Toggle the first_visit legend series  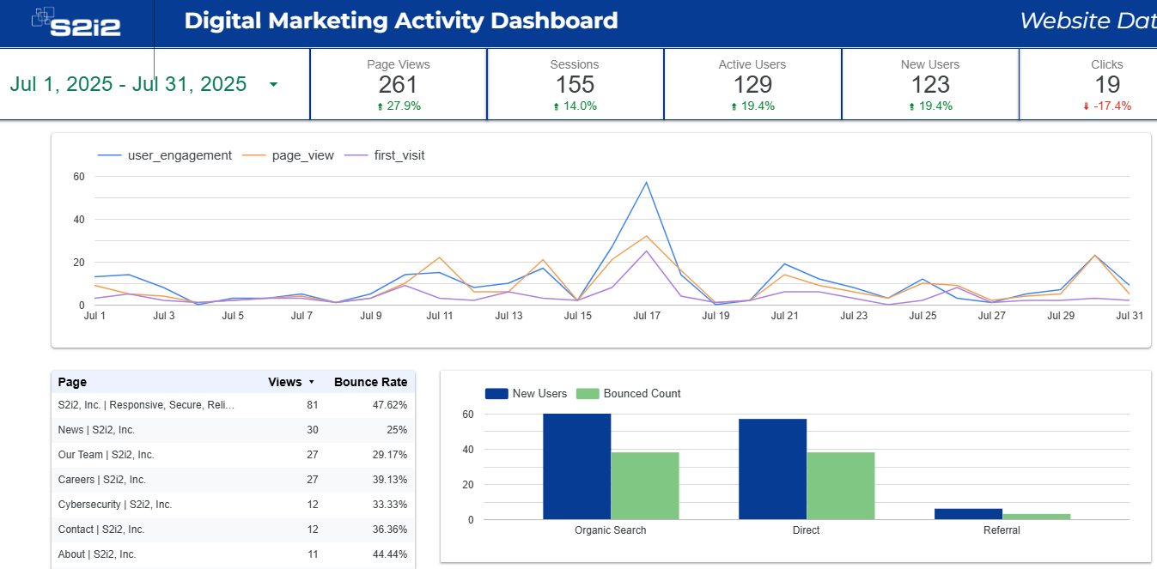tap(385, 155)
